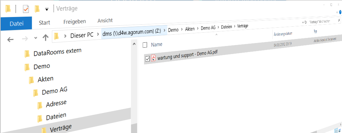This screenshot has height=133, width=342.
Task: Go back with the left arrow
Action: [x=10, y=39]
